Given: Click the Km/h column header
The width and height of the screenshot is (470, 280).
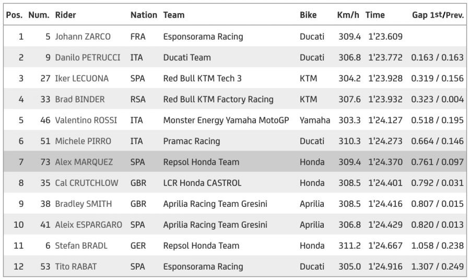Looking at the screenshot, I should (x=348, y=15).
